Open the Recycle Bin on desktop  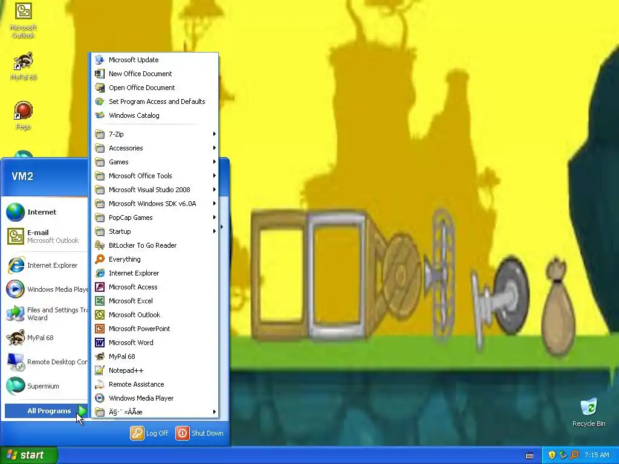(x=589, y=413)
